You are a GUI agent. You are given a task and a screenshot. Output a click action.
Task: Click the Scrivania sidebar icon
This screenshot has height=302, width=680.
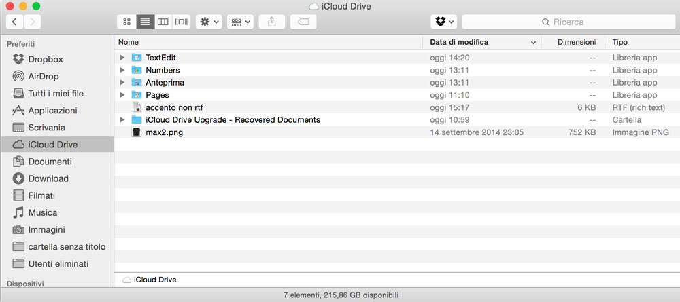click(x=18, y=128)
